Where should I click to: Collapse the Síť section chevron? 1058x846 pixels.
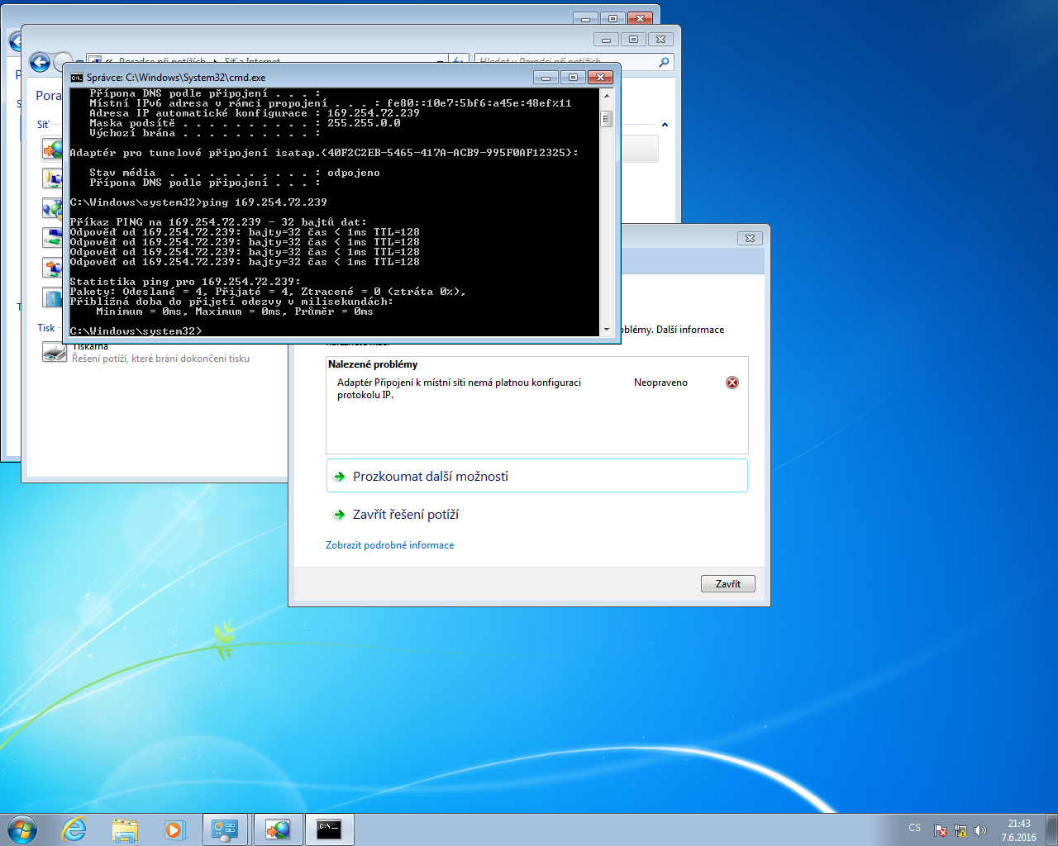pos(665,125)
